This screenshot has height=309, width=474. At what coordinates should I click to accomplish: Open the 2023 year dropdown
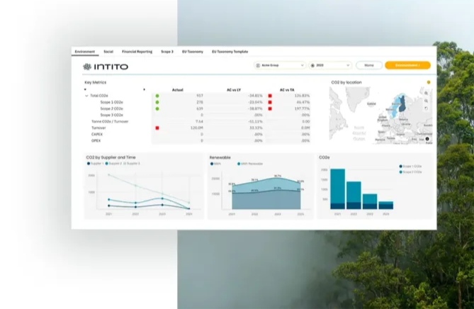(330, 65)
